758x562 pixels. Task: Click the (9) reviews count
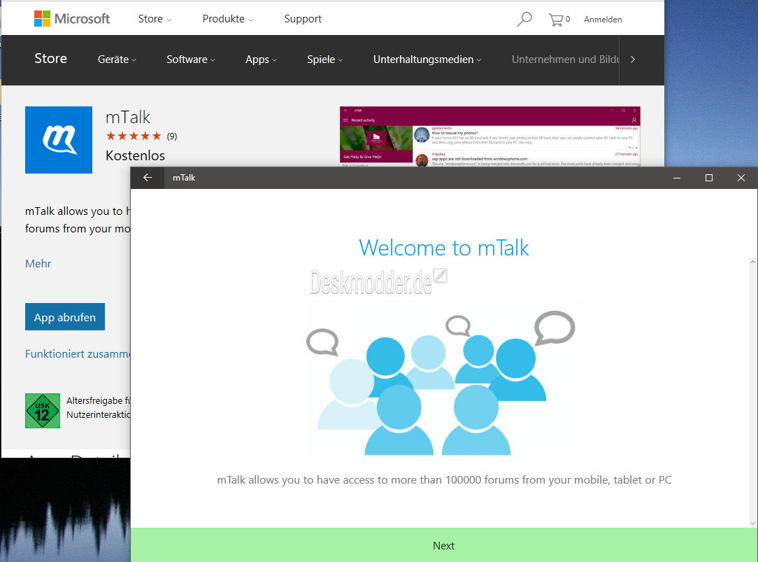pos(172,136)
